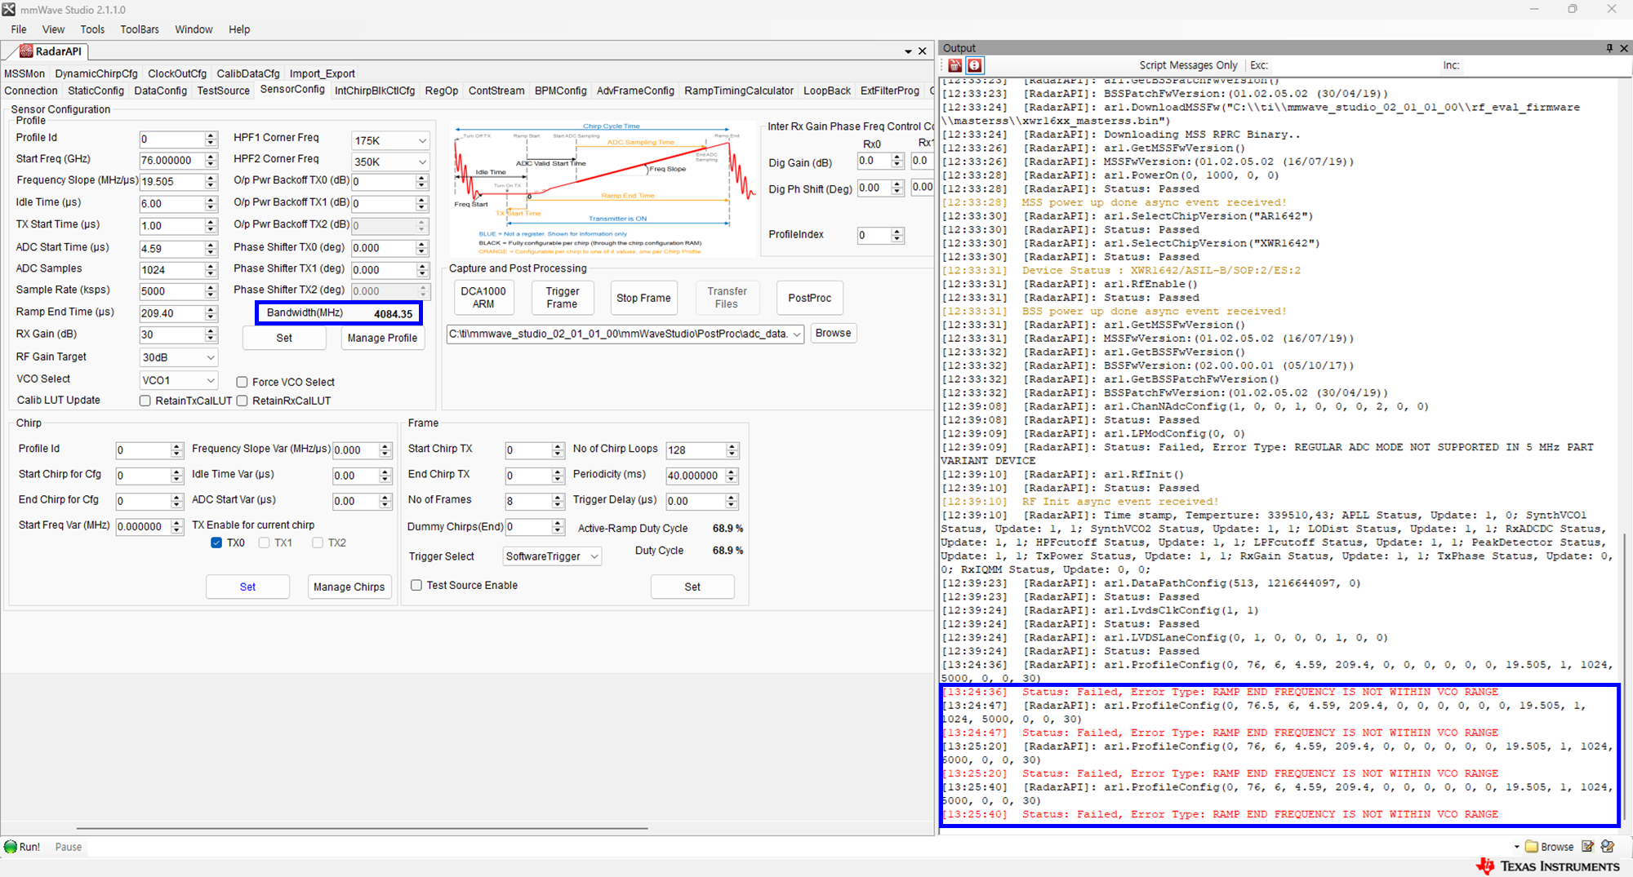Click the PostProc button
This screenshot has height=877, width=1633.
pos(810,298)
